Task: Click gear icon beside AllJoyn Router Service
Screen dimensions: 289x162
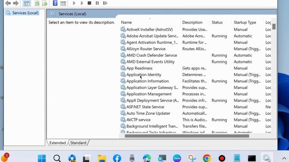Action: click(x=123, y=49)
